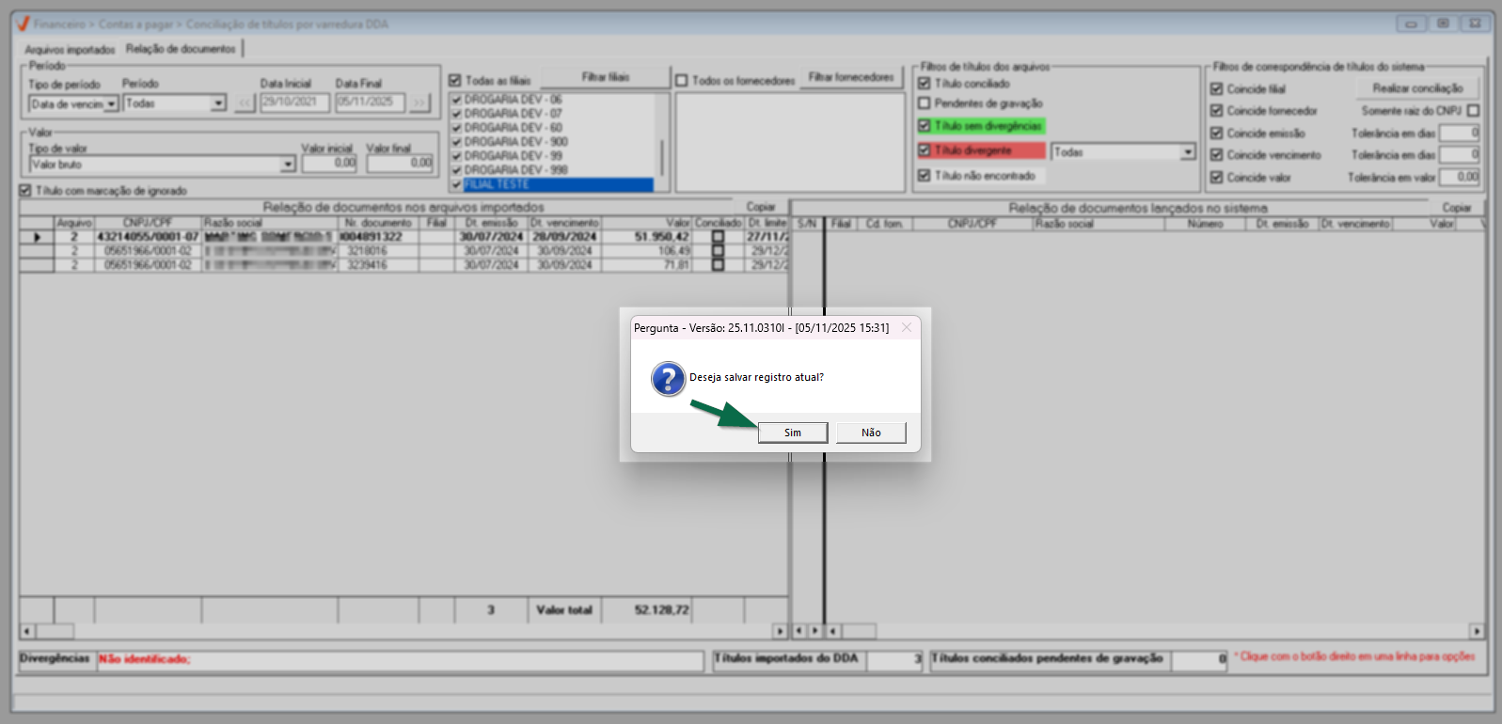Viewport: 1502px width, 724px height.
Task: Open the 'Todas' dropdown beside Título divergente
Action: 1187,152
